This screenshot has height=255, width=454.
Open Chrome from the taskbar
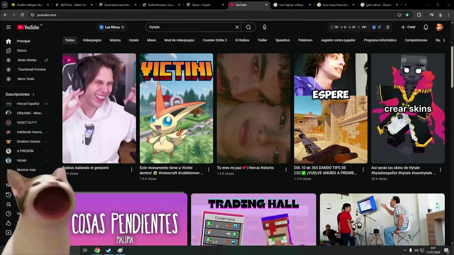(x=97, y=250)
